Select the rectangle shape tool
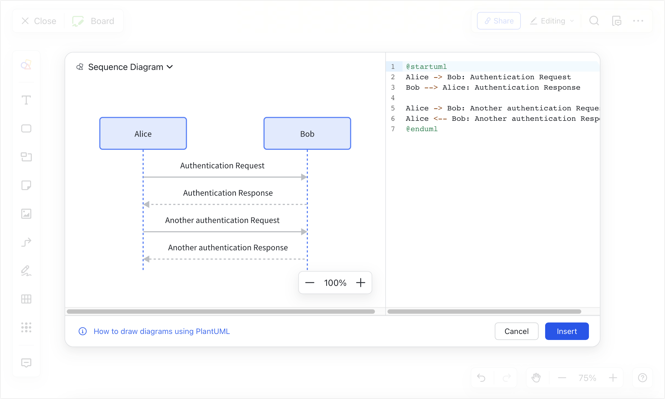 point(26,128)
